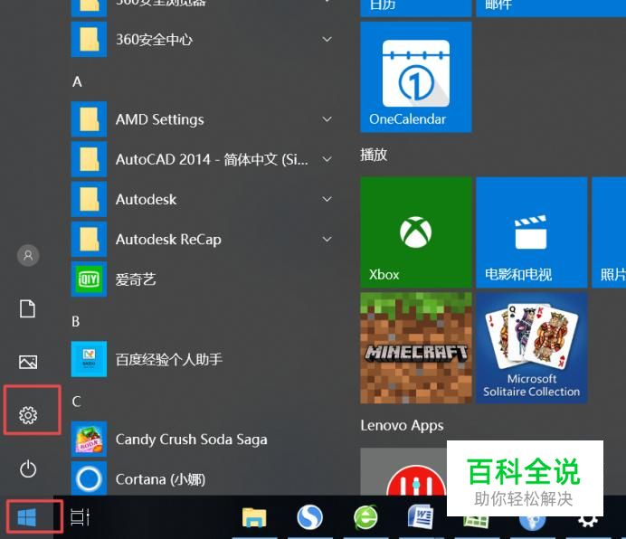Expand the AutoCAD 2014 chevron
Image resolution: width=626 pixels, height=539 pixels.
point(327,159)
